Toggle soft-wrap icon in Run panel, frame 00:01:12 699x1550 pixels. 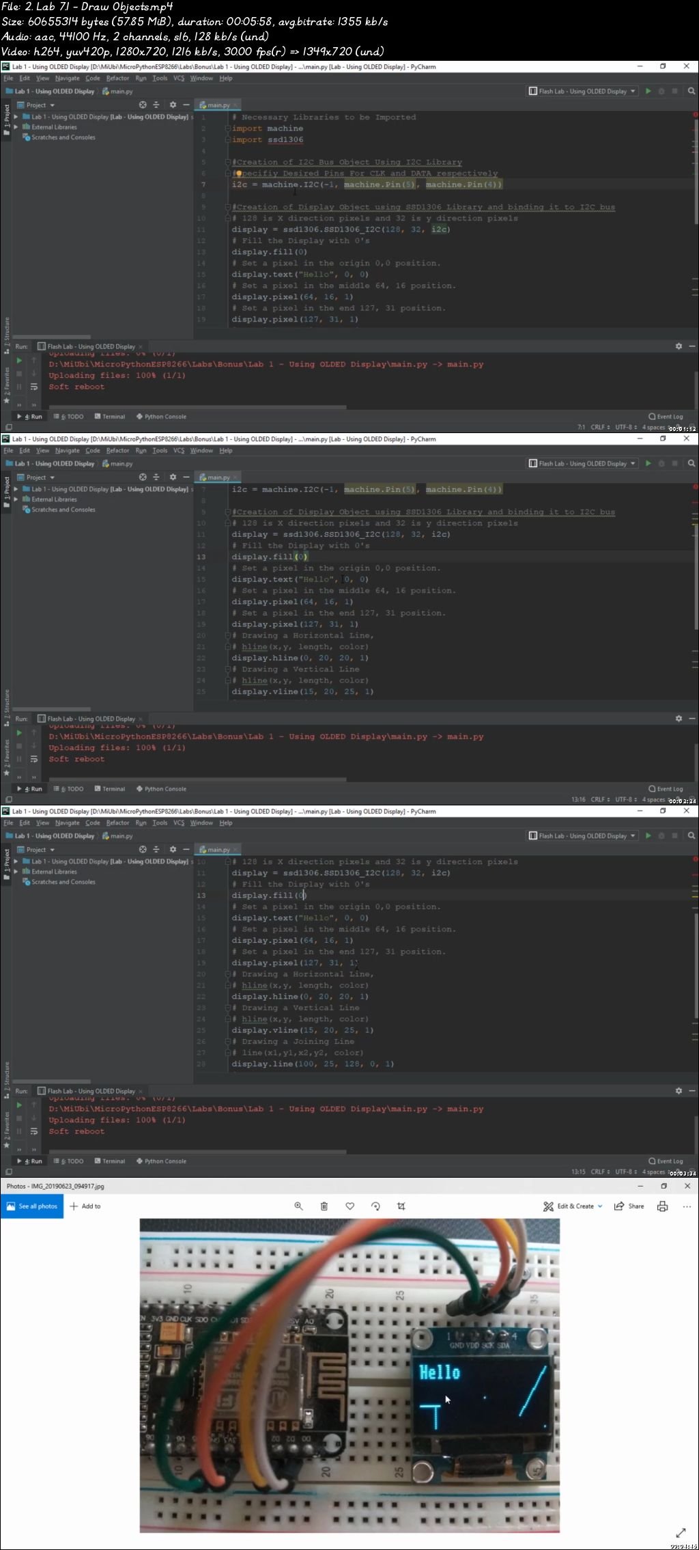pos(33,387)
